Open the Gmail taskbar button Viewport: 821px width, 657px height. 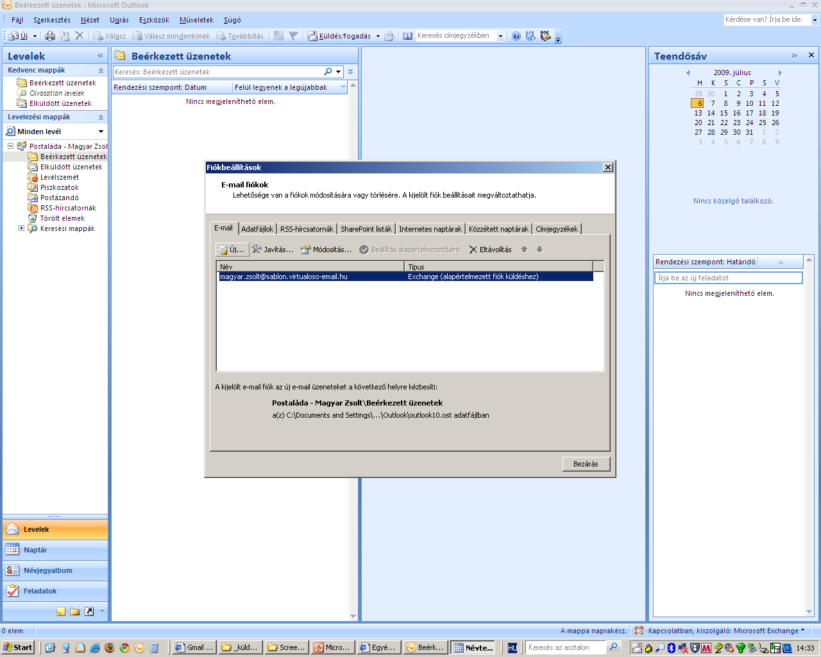point(195,647)
